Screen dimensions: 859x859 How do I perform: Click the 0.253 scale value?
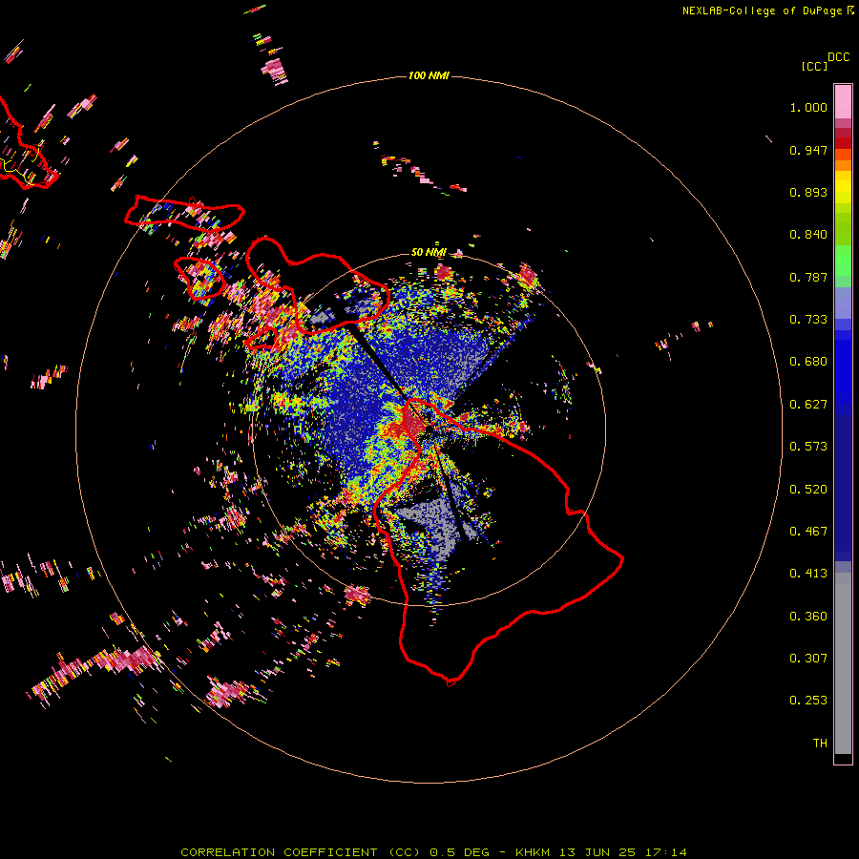(x=808, y=701)
